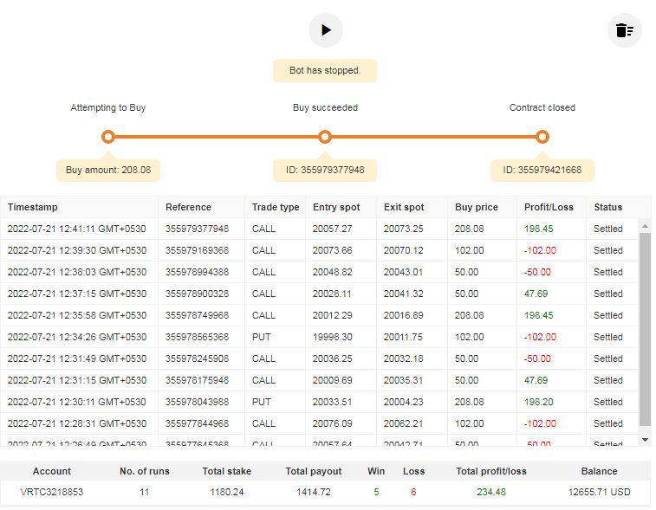Click the clear statistics trash icon
This screenshot has width=656, height=510.
click(x=624, y=30)
